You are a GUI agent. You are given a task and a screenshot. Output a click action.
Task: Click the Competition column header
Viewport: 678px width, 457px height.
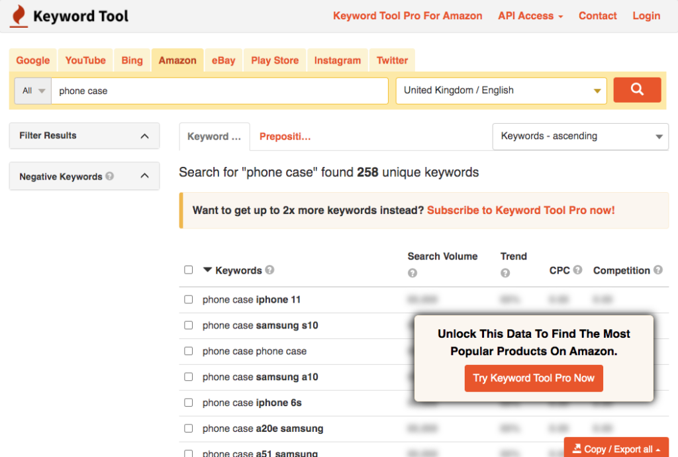621,270
